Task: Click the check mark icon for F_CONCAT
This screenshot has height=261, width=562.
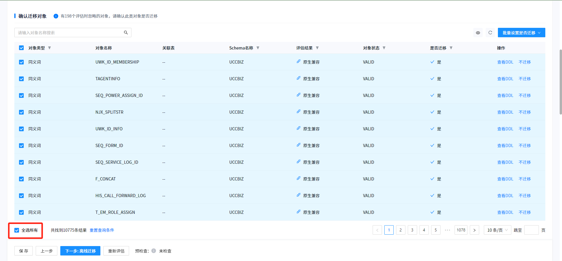Action: coord(432,179)
